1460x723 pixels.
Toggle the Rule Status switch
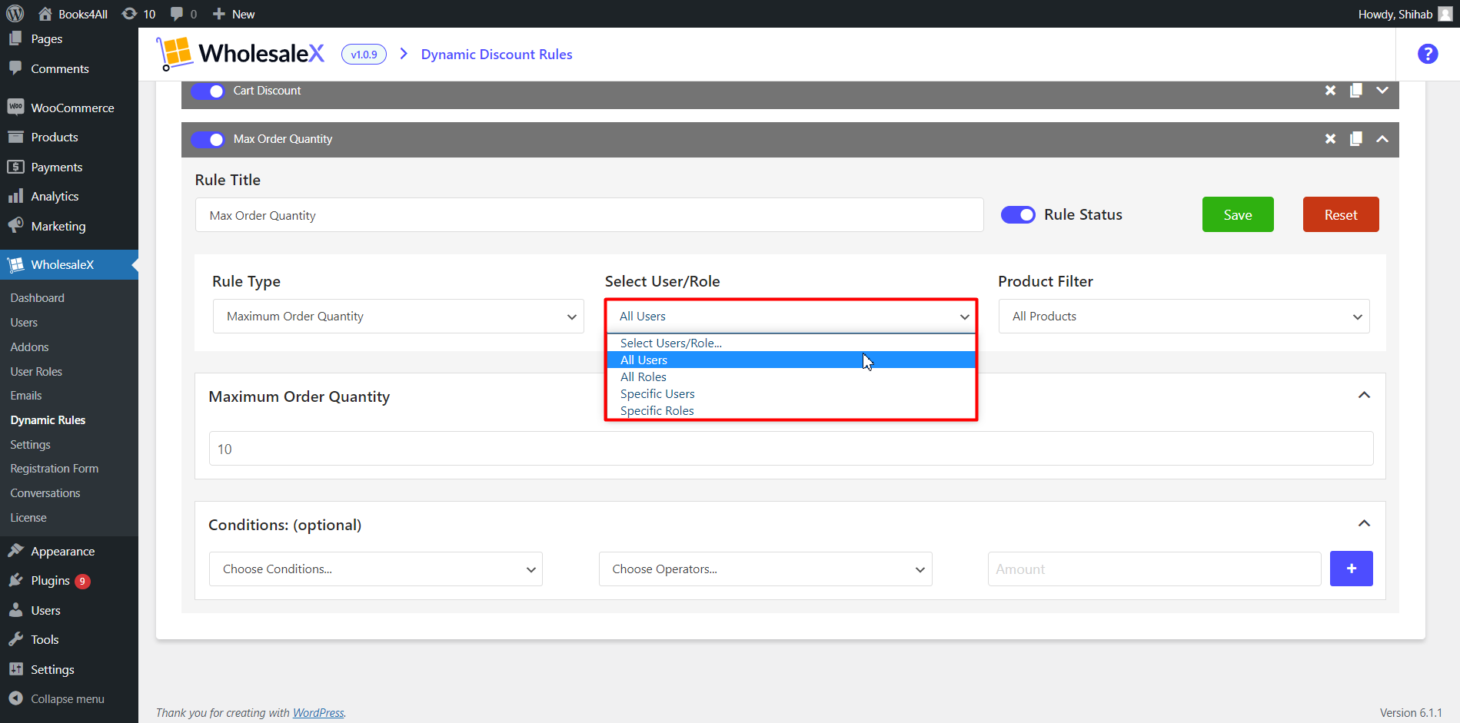point(1018,215)
